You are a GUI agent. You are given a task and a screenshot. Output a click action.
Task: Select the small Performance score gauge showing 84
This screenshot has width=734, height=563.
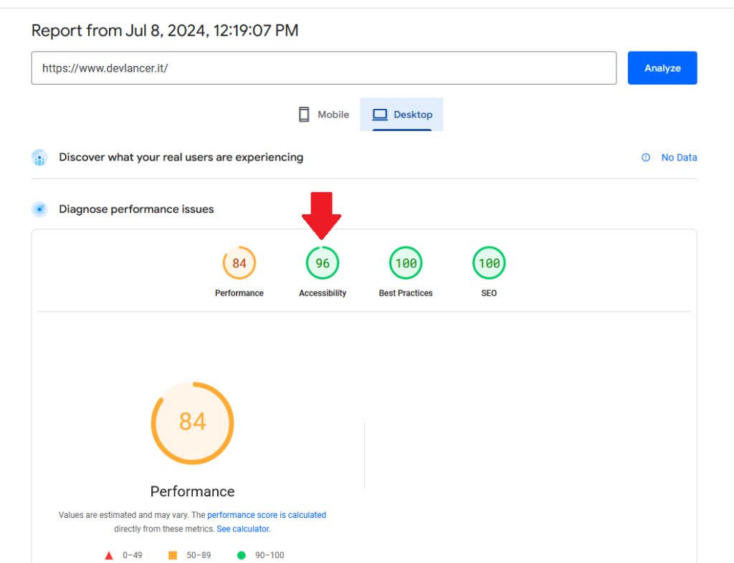click(239, 264)
